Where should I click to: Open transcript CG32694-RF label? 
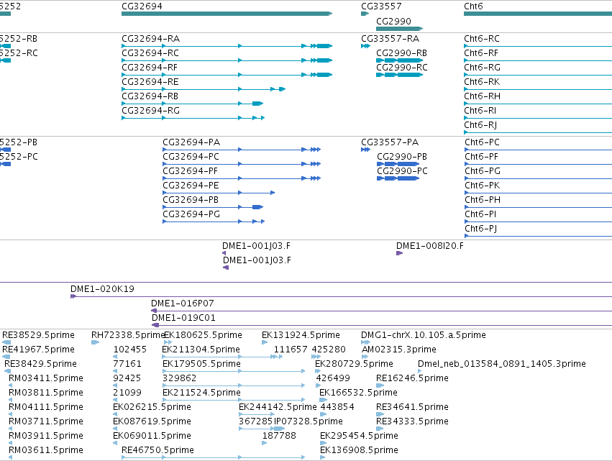click(x=150, y=68)
